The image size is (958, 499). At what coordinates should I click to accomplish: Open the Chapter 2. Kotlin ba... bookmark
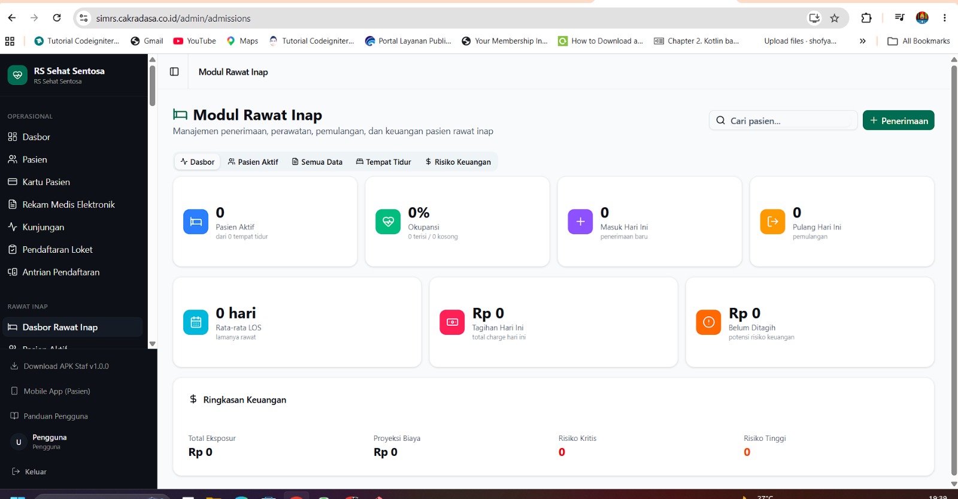[696, 41]
